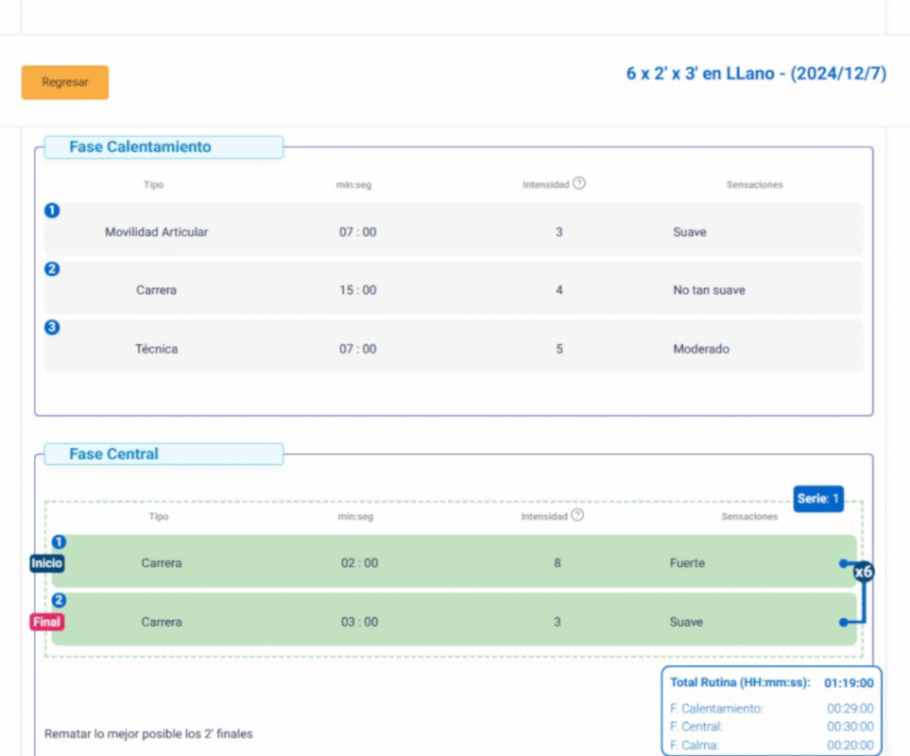Click the note about Rematar los 2' finales
The image size is (910, 756).
[x=148, y=733]
